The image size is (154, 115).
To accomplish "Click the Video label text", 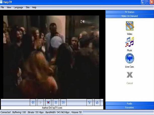I will coord(130,34).
